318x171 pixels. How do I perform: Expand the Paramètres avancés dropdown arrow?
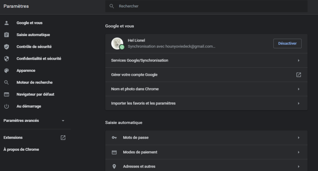point(63,121)
